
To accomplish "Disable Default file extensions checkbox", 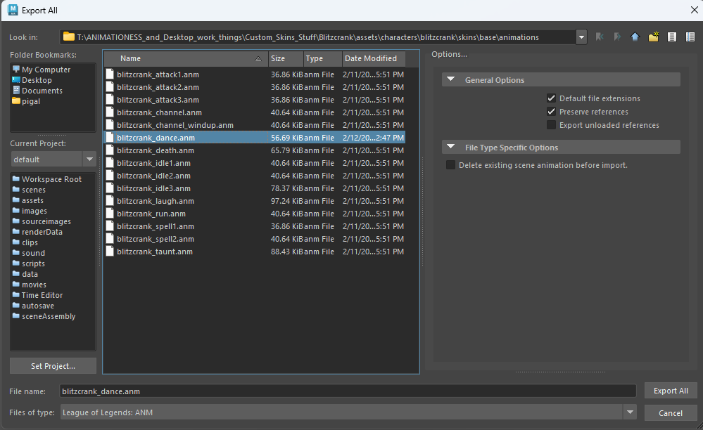I will point(552,98).
